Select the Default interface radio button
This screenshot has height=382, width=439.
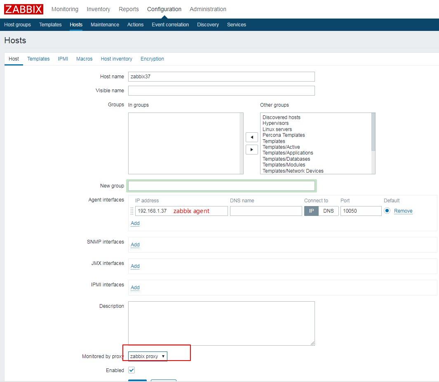coord(387,211)
